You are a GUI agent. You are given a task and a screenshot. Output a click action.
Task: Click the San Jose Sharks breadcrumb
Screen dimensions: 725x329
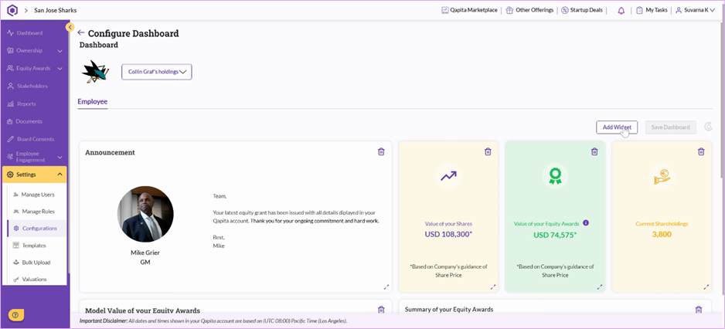pos(56,10)
